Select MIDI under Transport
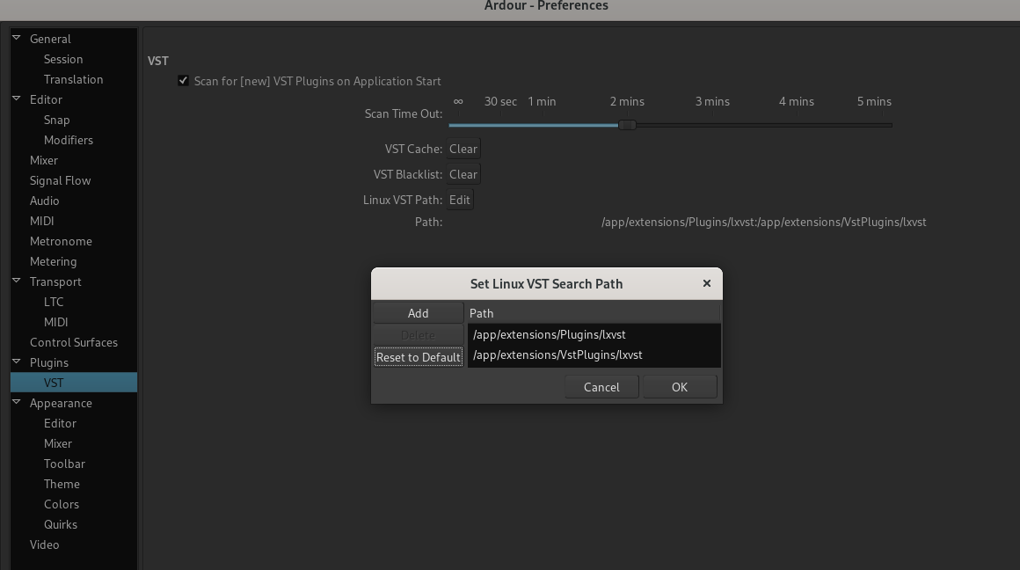 click(x=55, y=321)
